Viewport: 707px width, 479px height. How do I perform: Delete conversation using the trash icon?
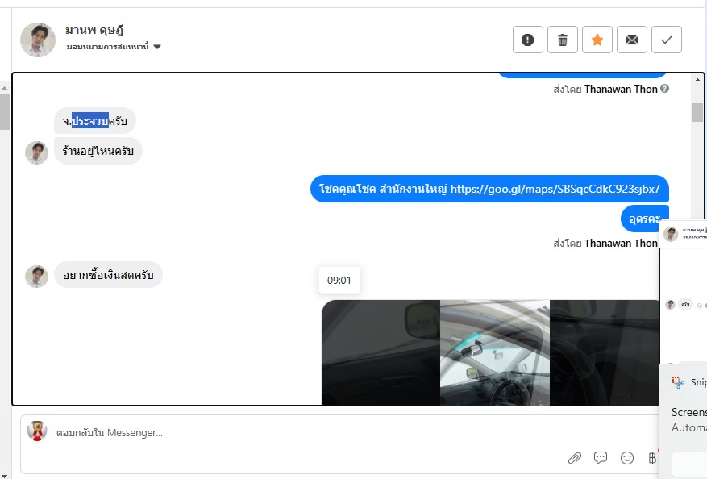[562, 40]
